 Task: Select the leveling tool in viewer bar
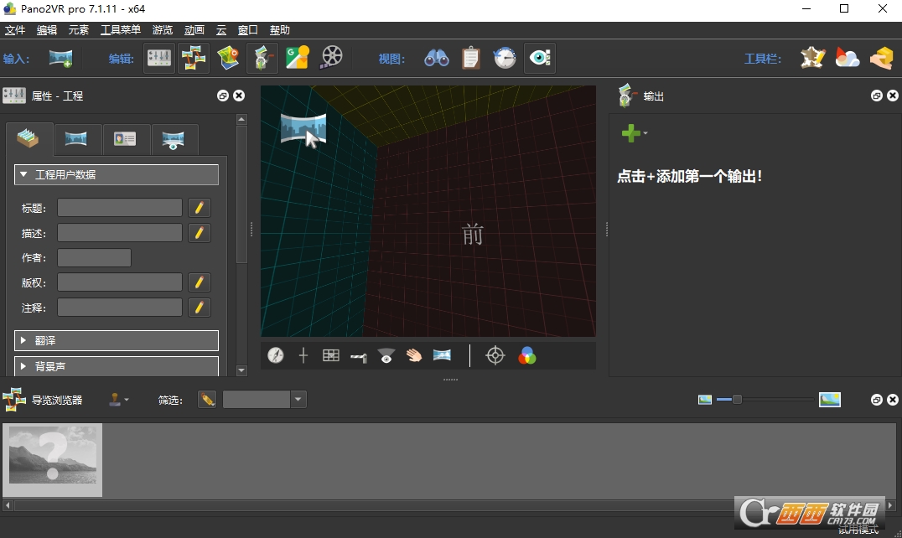[x=359, y=357]
